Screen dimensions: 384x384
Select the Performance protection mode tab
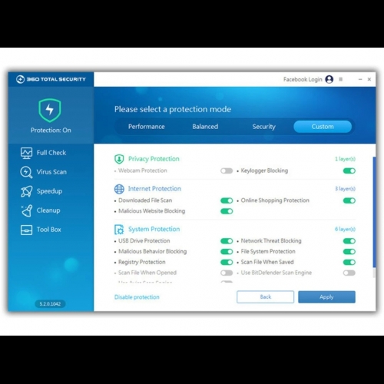147,127
